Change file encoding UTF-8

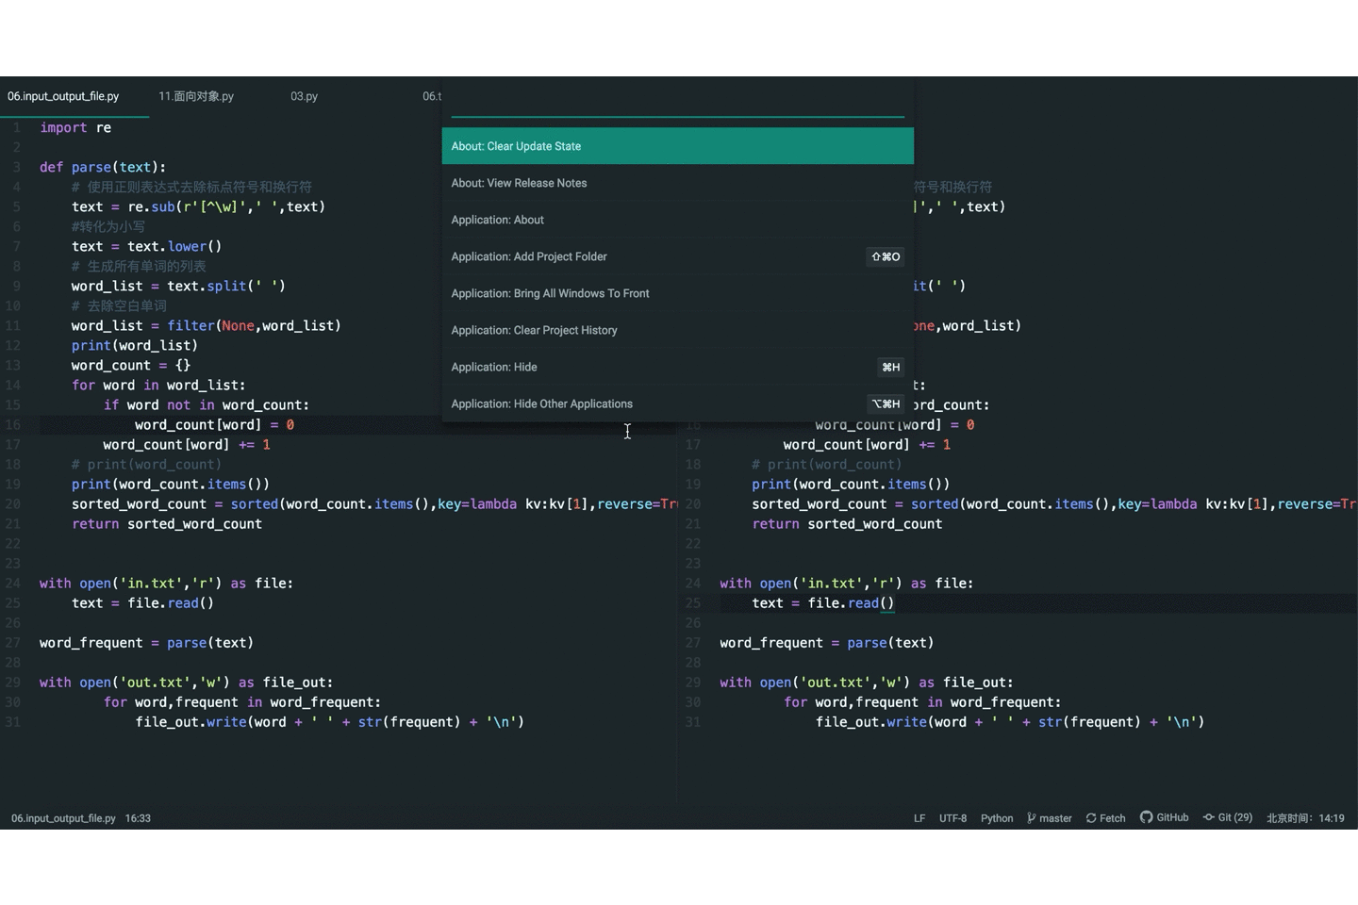[x=952, y=818]
